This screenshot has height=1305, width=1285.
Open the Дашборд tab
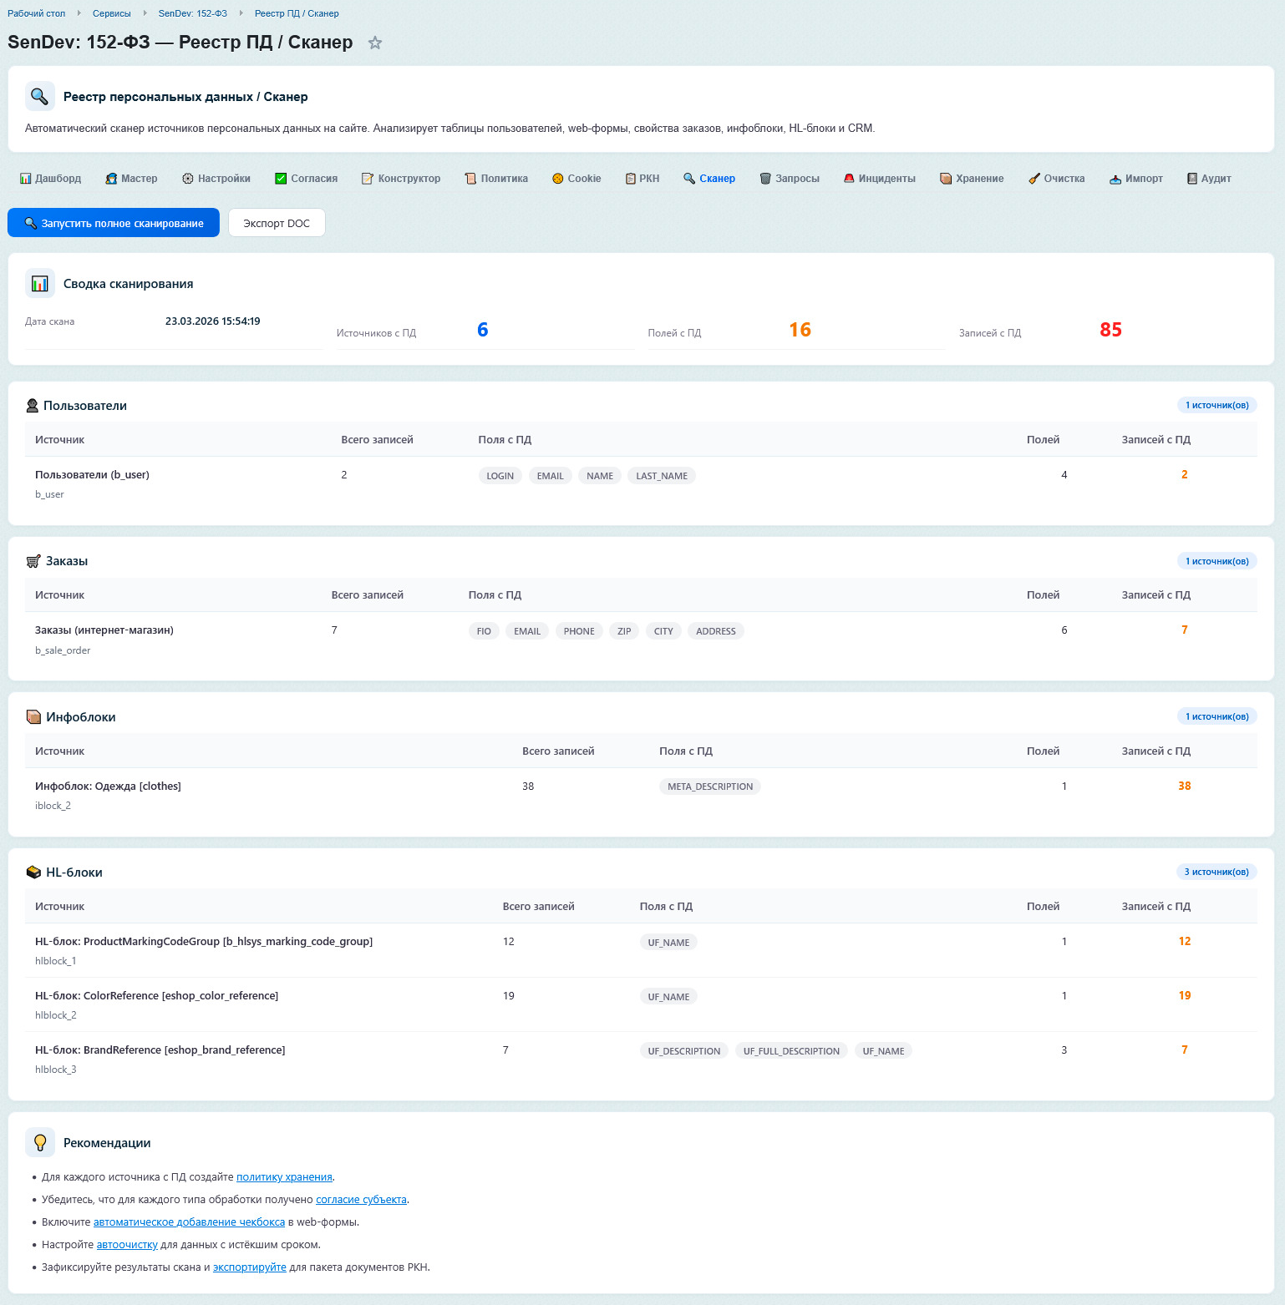[x=51, y=179]
